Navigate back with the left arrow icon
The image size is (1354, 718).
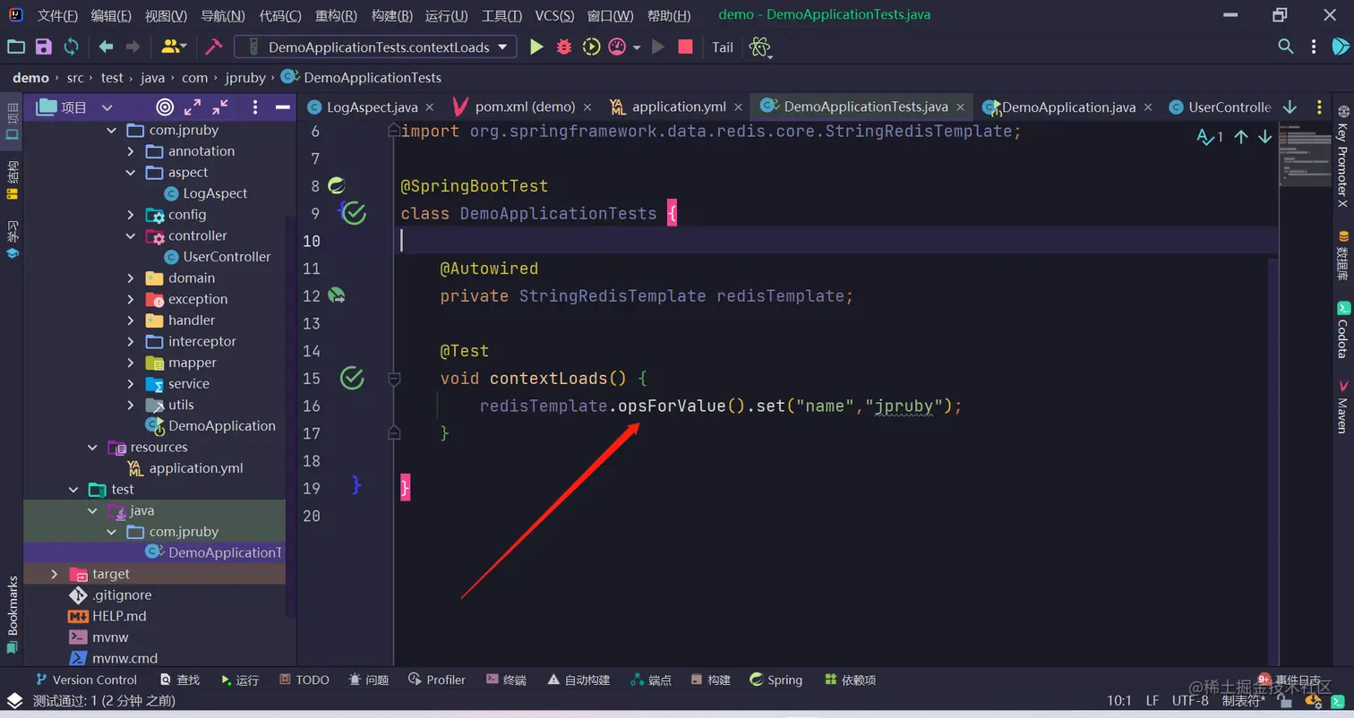point(106,47)
